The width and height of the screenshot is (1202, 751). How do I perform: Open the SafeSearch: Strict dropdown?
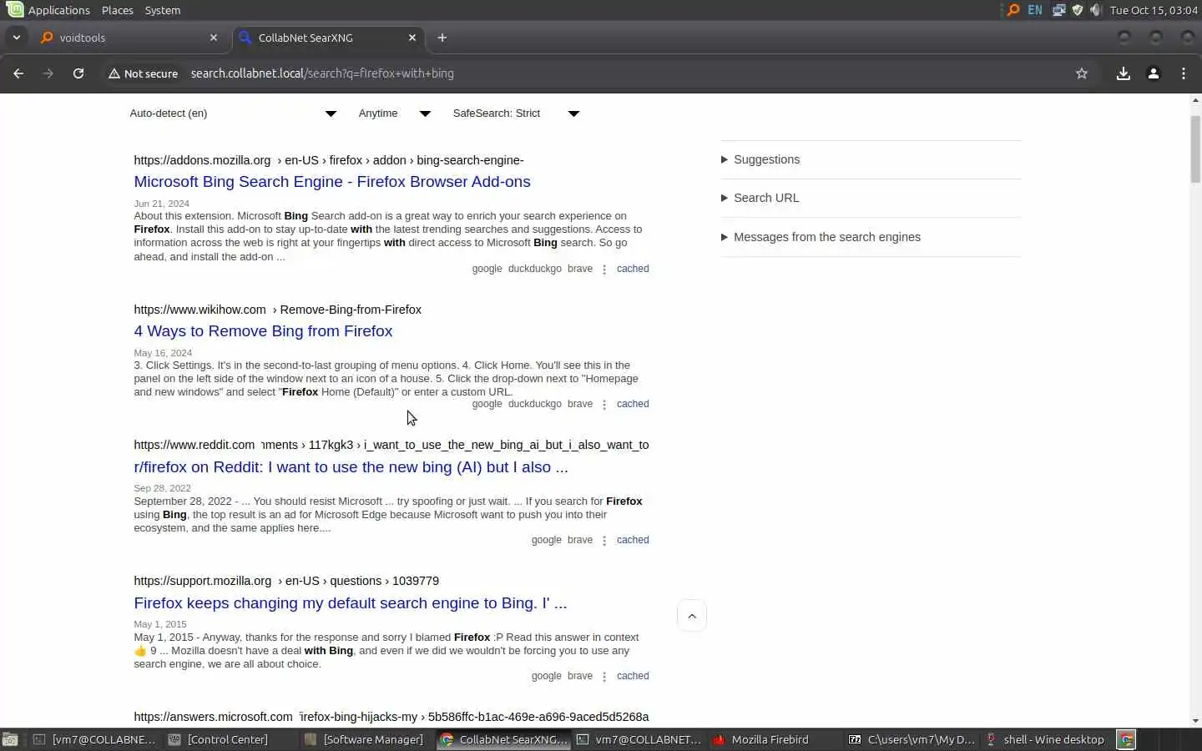(x=517, y=113)
